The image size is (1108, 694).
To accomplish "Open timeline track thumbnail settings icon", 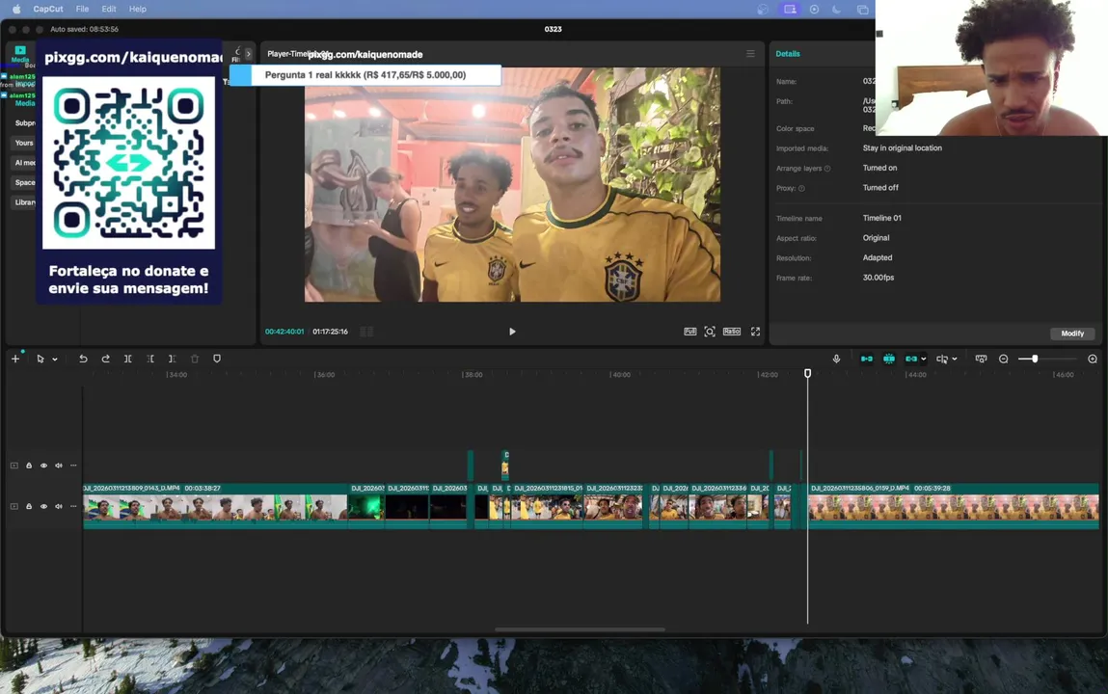I will pyautogui.click(x=981, y=359).
